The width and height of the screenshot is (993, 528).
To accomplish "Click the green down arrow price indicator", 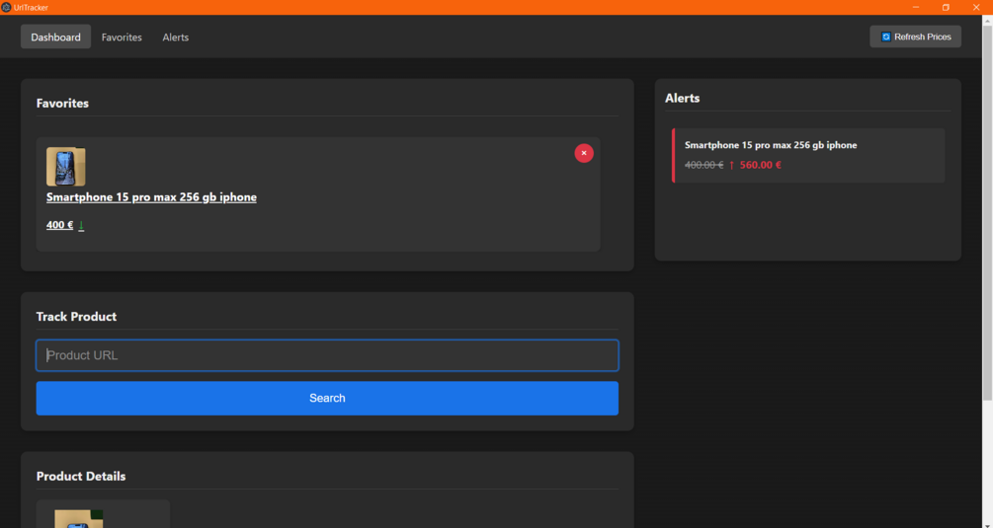I will click(x=81, y=225).
